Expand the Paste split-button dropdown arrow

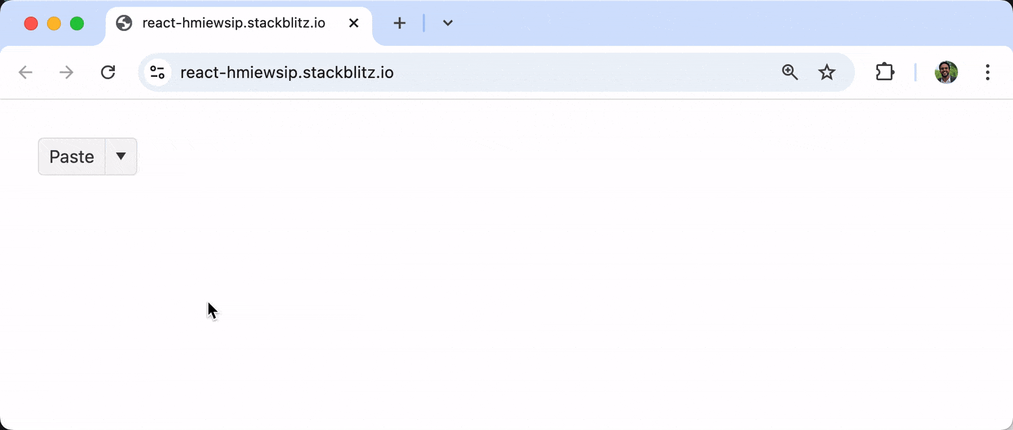[x=121, y=156]
